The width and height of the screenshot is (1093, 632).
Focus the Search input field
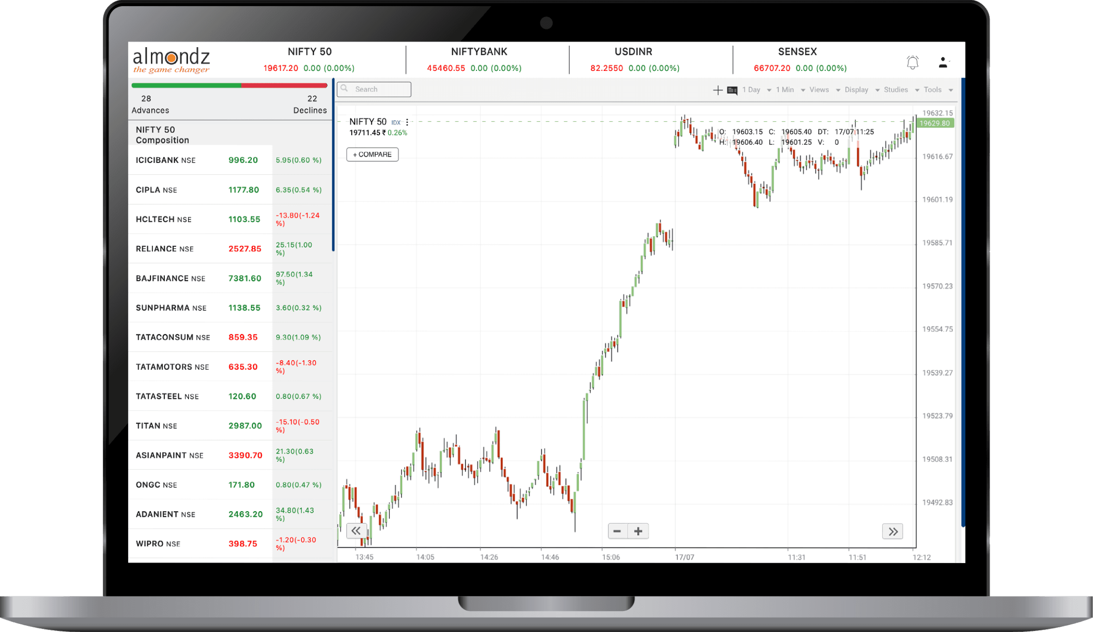[x=374, y=89]
